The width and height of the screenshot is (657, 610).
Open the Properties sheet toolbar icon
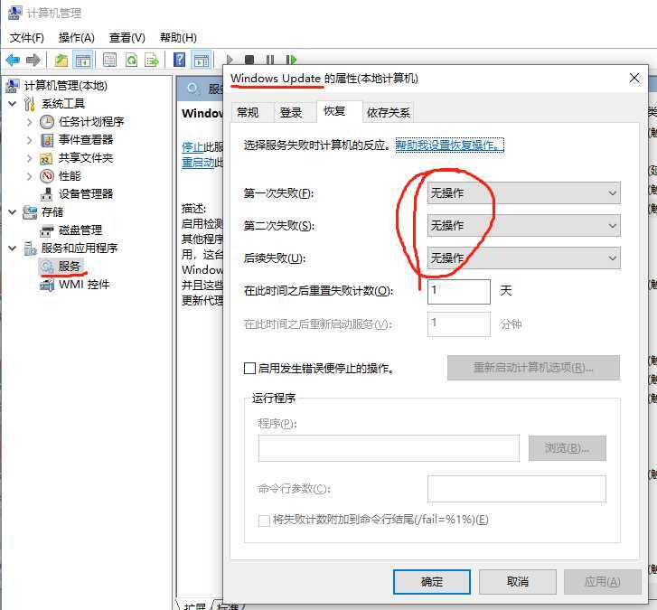pos(109,61)
